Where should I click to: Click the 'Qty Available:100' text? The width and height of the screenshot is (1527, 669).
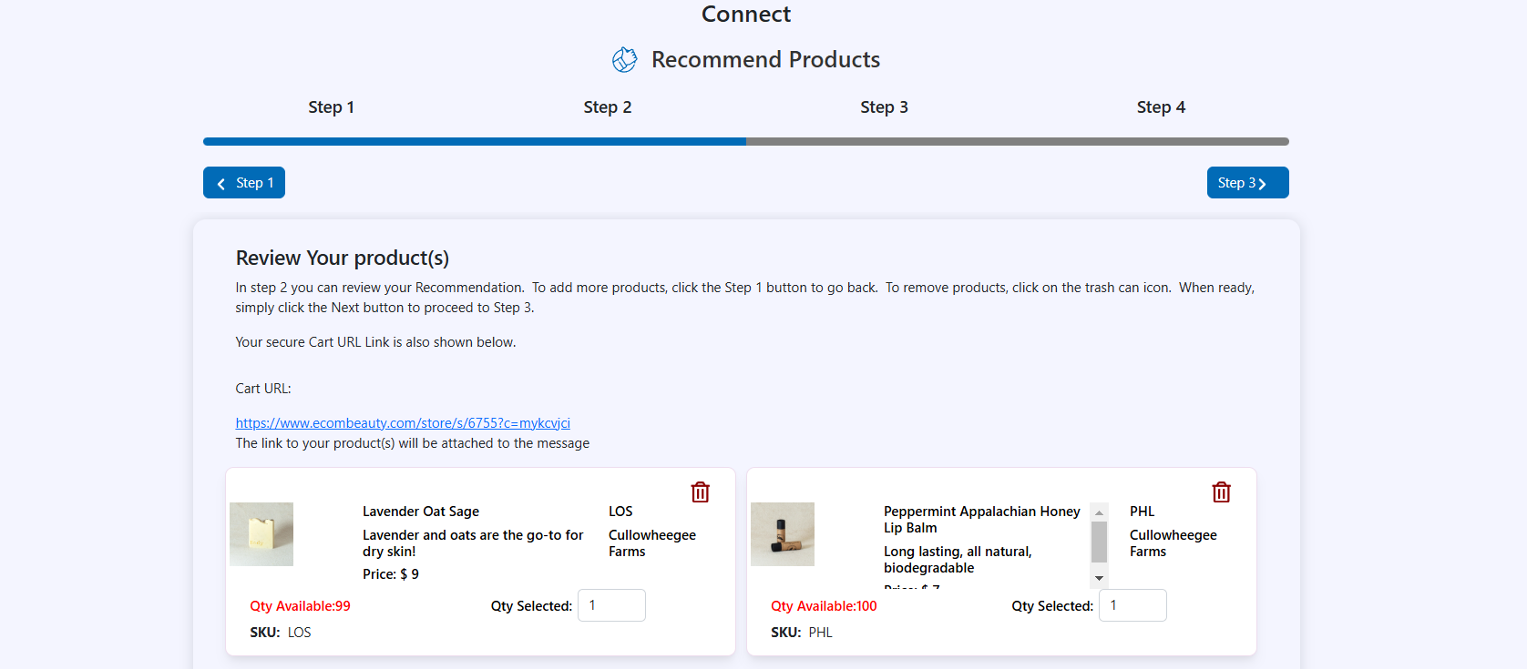(x=824, y=606)
